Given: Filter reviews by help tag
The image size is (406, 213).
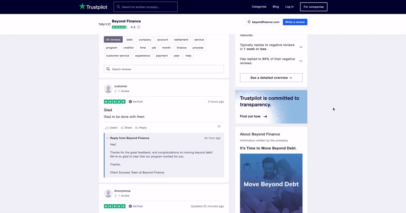Looking at the screenshot, I should point(188,56).
